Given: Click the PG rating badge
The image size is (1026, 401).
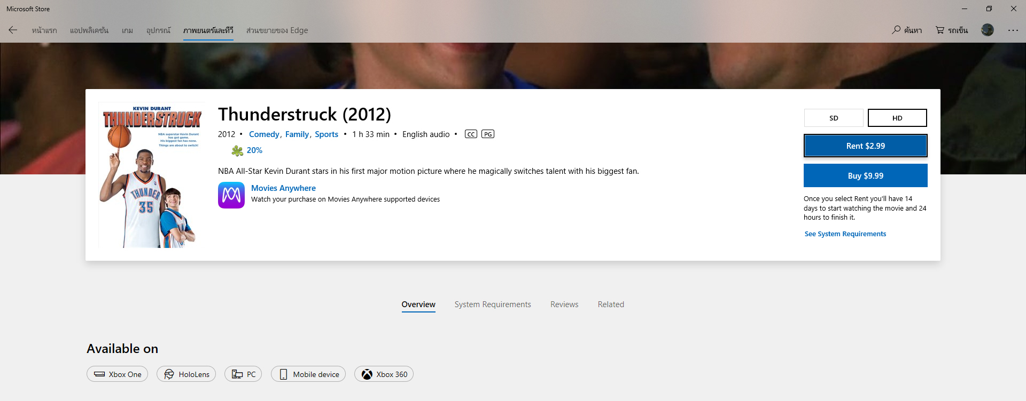Looking at the screenshot, I should pos(488,134).
